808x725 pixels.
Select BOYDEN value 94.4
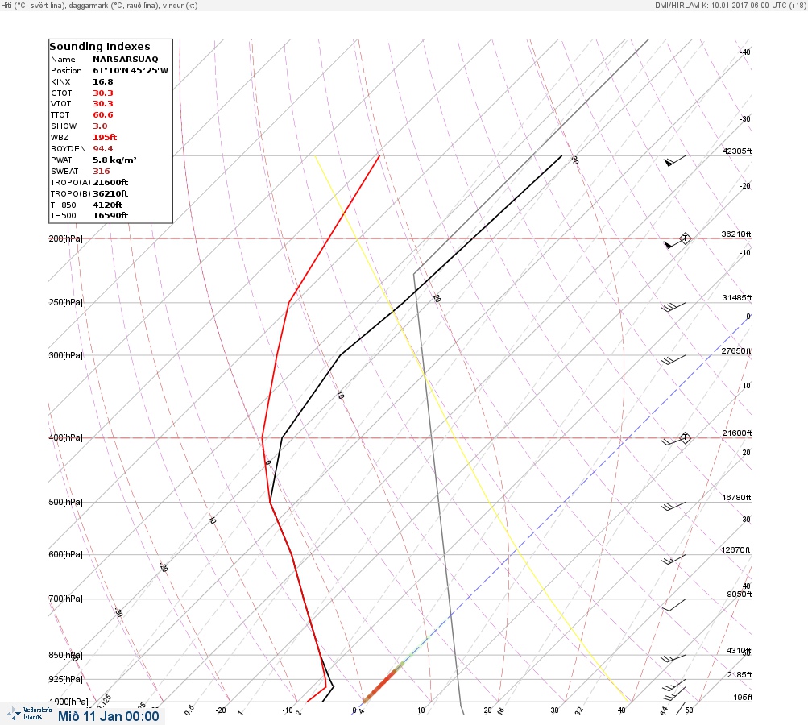click(x=102, y=149)
